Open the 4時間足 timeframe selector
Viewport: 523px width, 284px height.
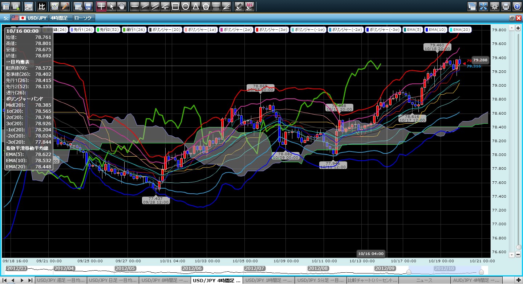point(60,18)
